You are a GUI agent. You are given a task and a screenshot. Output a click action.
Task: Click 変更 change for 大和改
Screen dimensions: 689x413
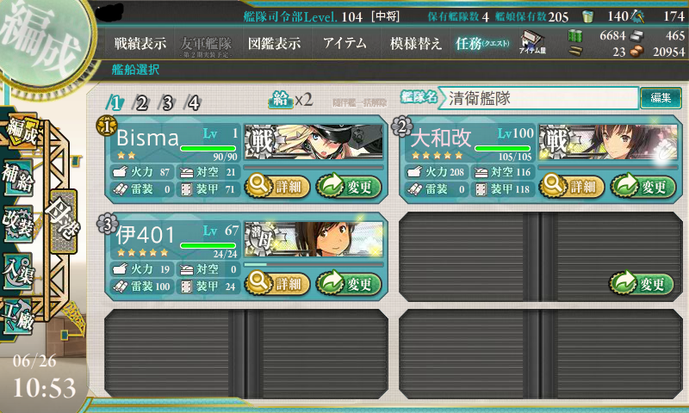[642, 187]
